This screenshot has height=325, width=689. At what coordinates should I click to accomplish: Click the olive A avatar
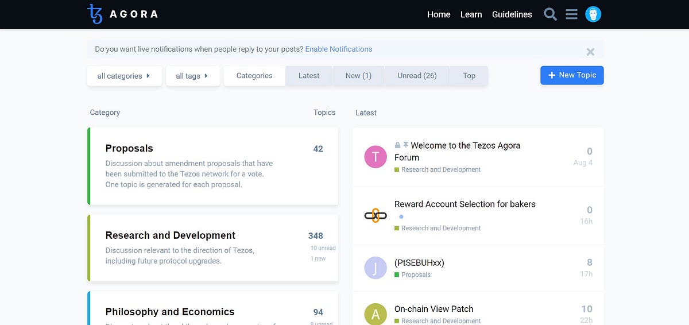point(376,314)
